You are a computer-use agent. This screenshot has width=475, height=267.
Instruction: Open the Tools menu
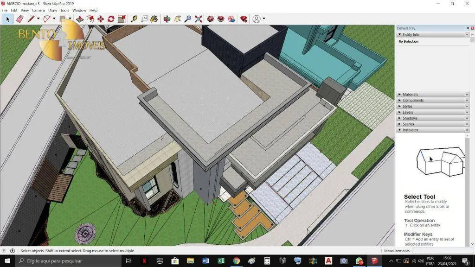coord(65,10)
